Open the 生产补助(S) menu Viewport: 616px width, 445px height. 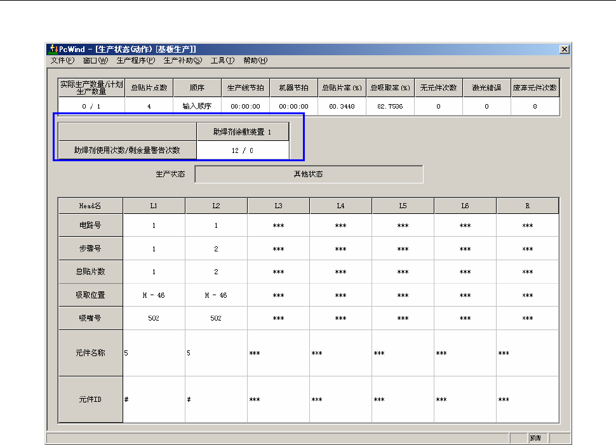(x=182, y=60)
